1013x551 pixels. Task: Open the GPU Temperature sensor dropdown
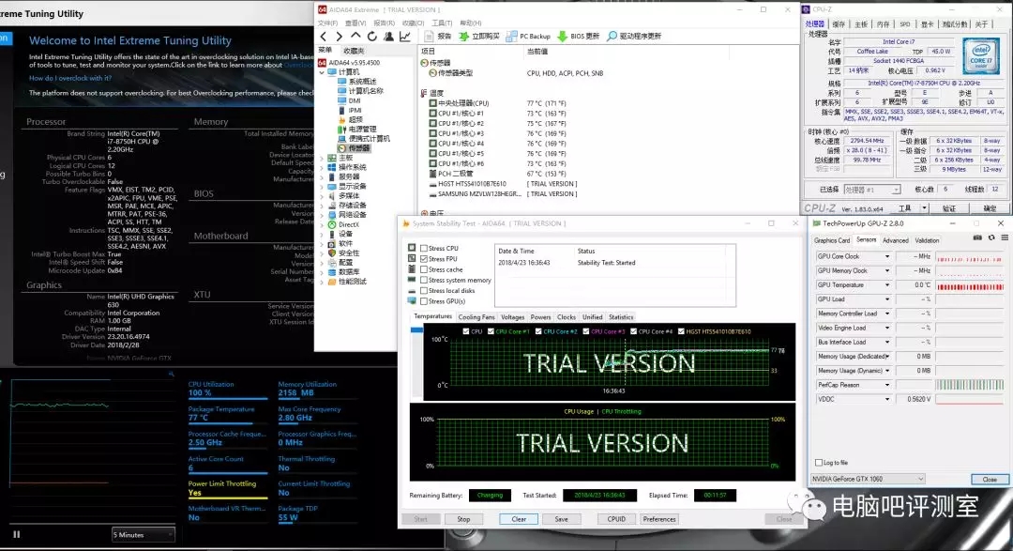click(887, 284)
